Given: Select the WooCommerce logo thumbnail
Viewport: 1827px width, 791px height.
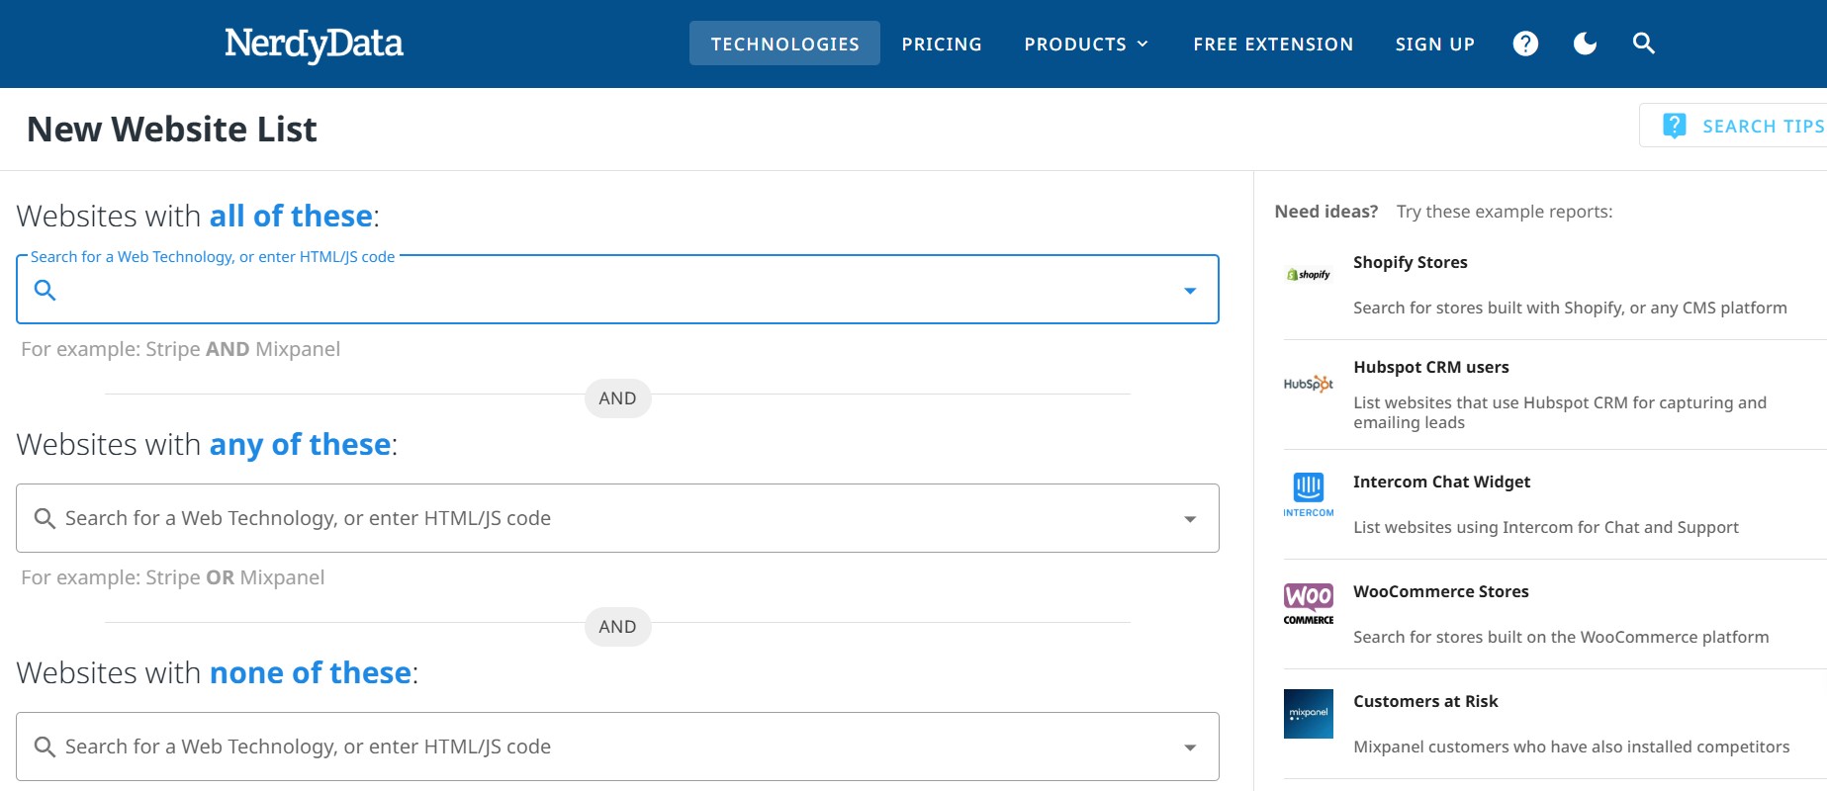Looking at the screenshot, I should (1309, 604).
